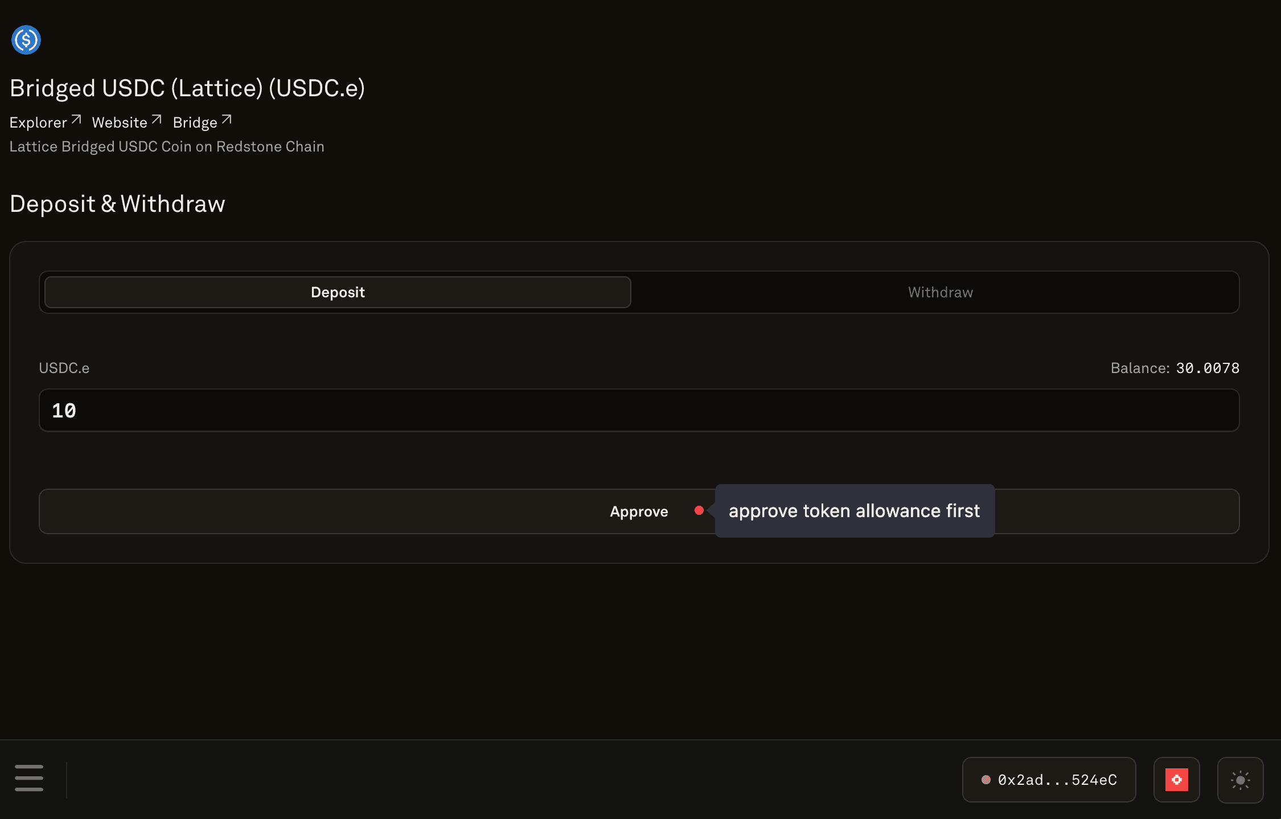1281x819 pixels.
Task: Switch to the Withdraw tab
Action: (x=940, y=292)
